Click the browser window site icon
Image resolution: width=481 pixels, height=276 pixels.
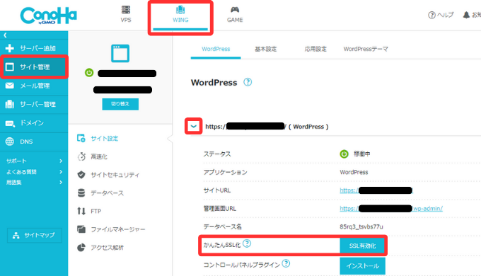[x=120, y=53]
